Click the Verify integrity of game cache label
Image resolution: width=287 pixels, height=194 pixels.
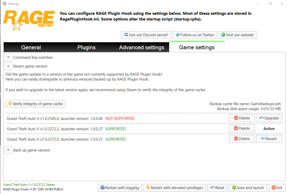pyautogui.click(x=38, y=104)
